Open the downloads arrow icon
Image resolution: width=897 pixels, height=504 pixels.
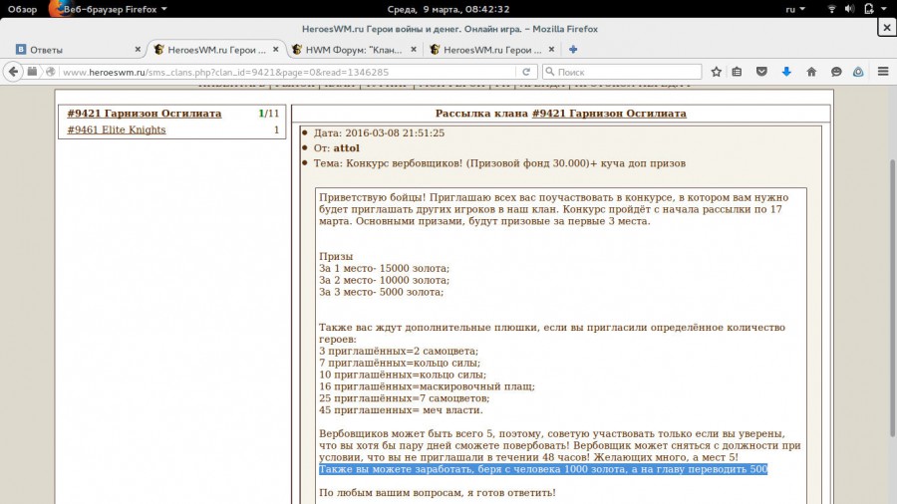coord(786,72)
